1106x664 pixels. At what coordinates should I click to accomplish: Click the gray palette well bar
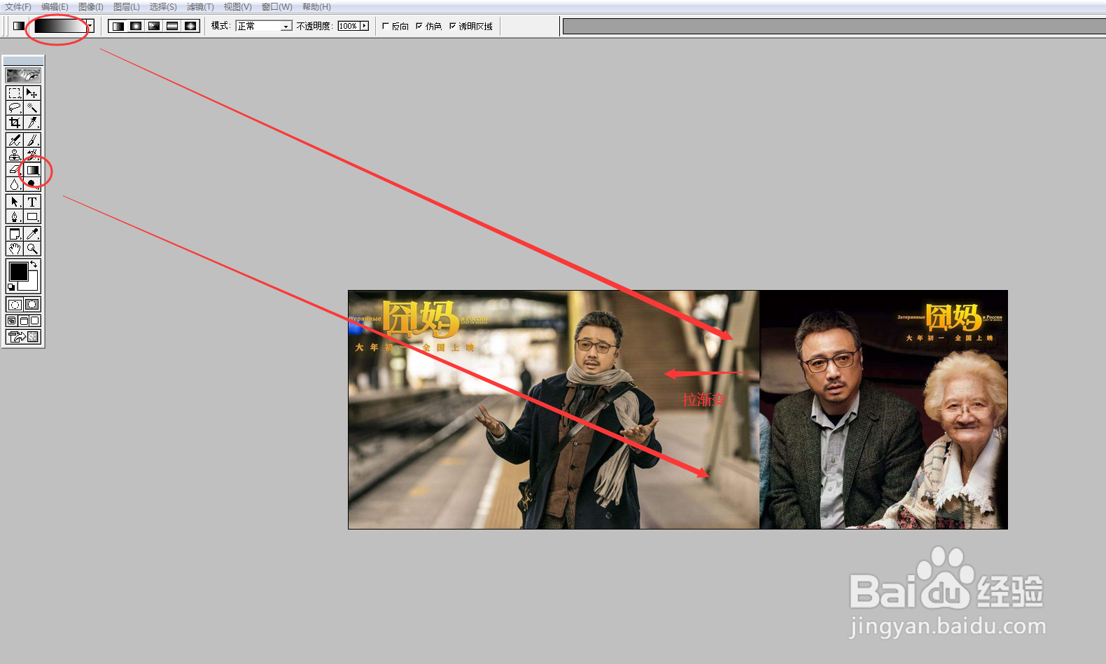(x=834, y=27)
